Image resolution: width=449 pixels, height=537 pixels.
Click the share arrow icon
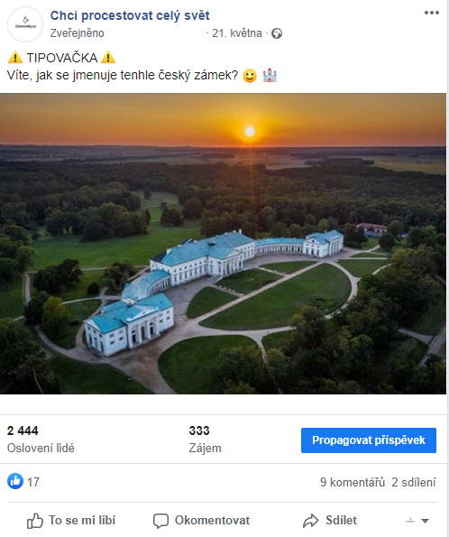pos(311,521)
